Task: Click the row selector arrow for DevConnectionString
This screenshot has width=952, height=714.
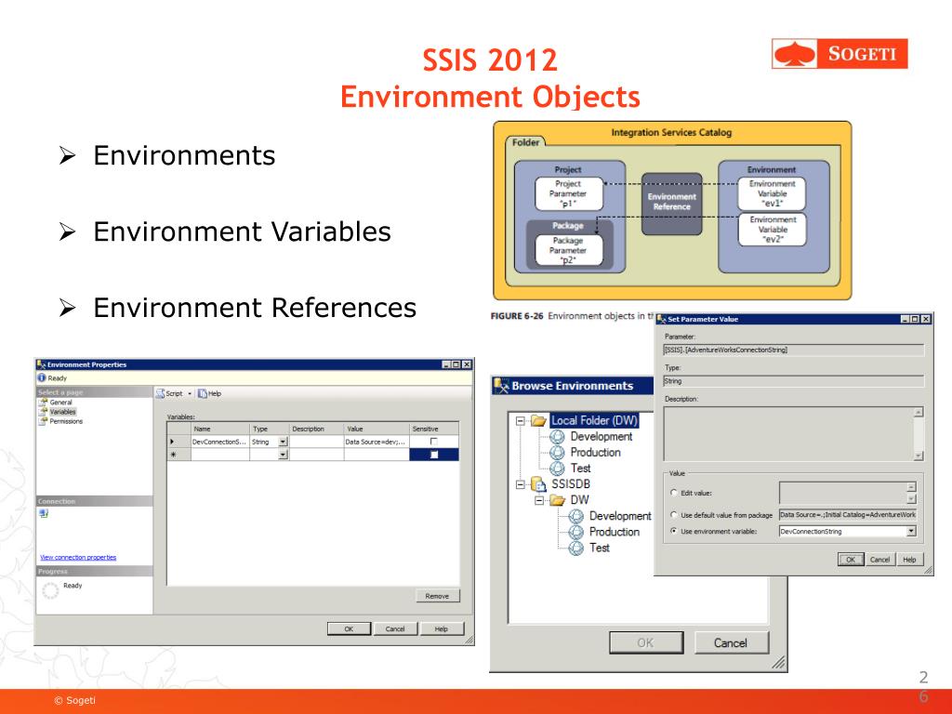Action: click(x=173, y=442)
